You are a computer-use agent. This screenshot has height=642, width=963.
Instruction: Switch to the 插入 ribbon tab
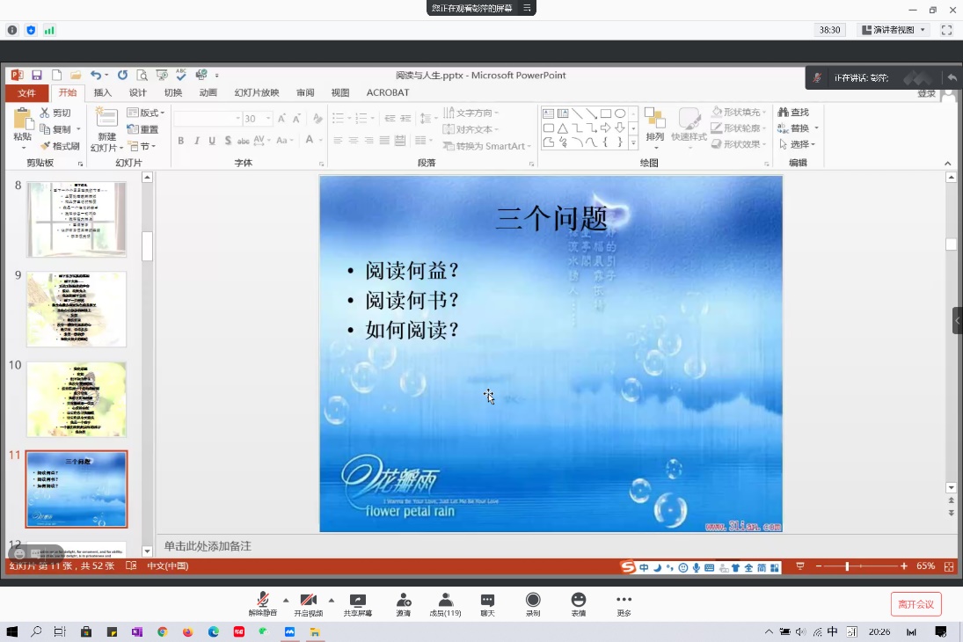click(103, 92)
